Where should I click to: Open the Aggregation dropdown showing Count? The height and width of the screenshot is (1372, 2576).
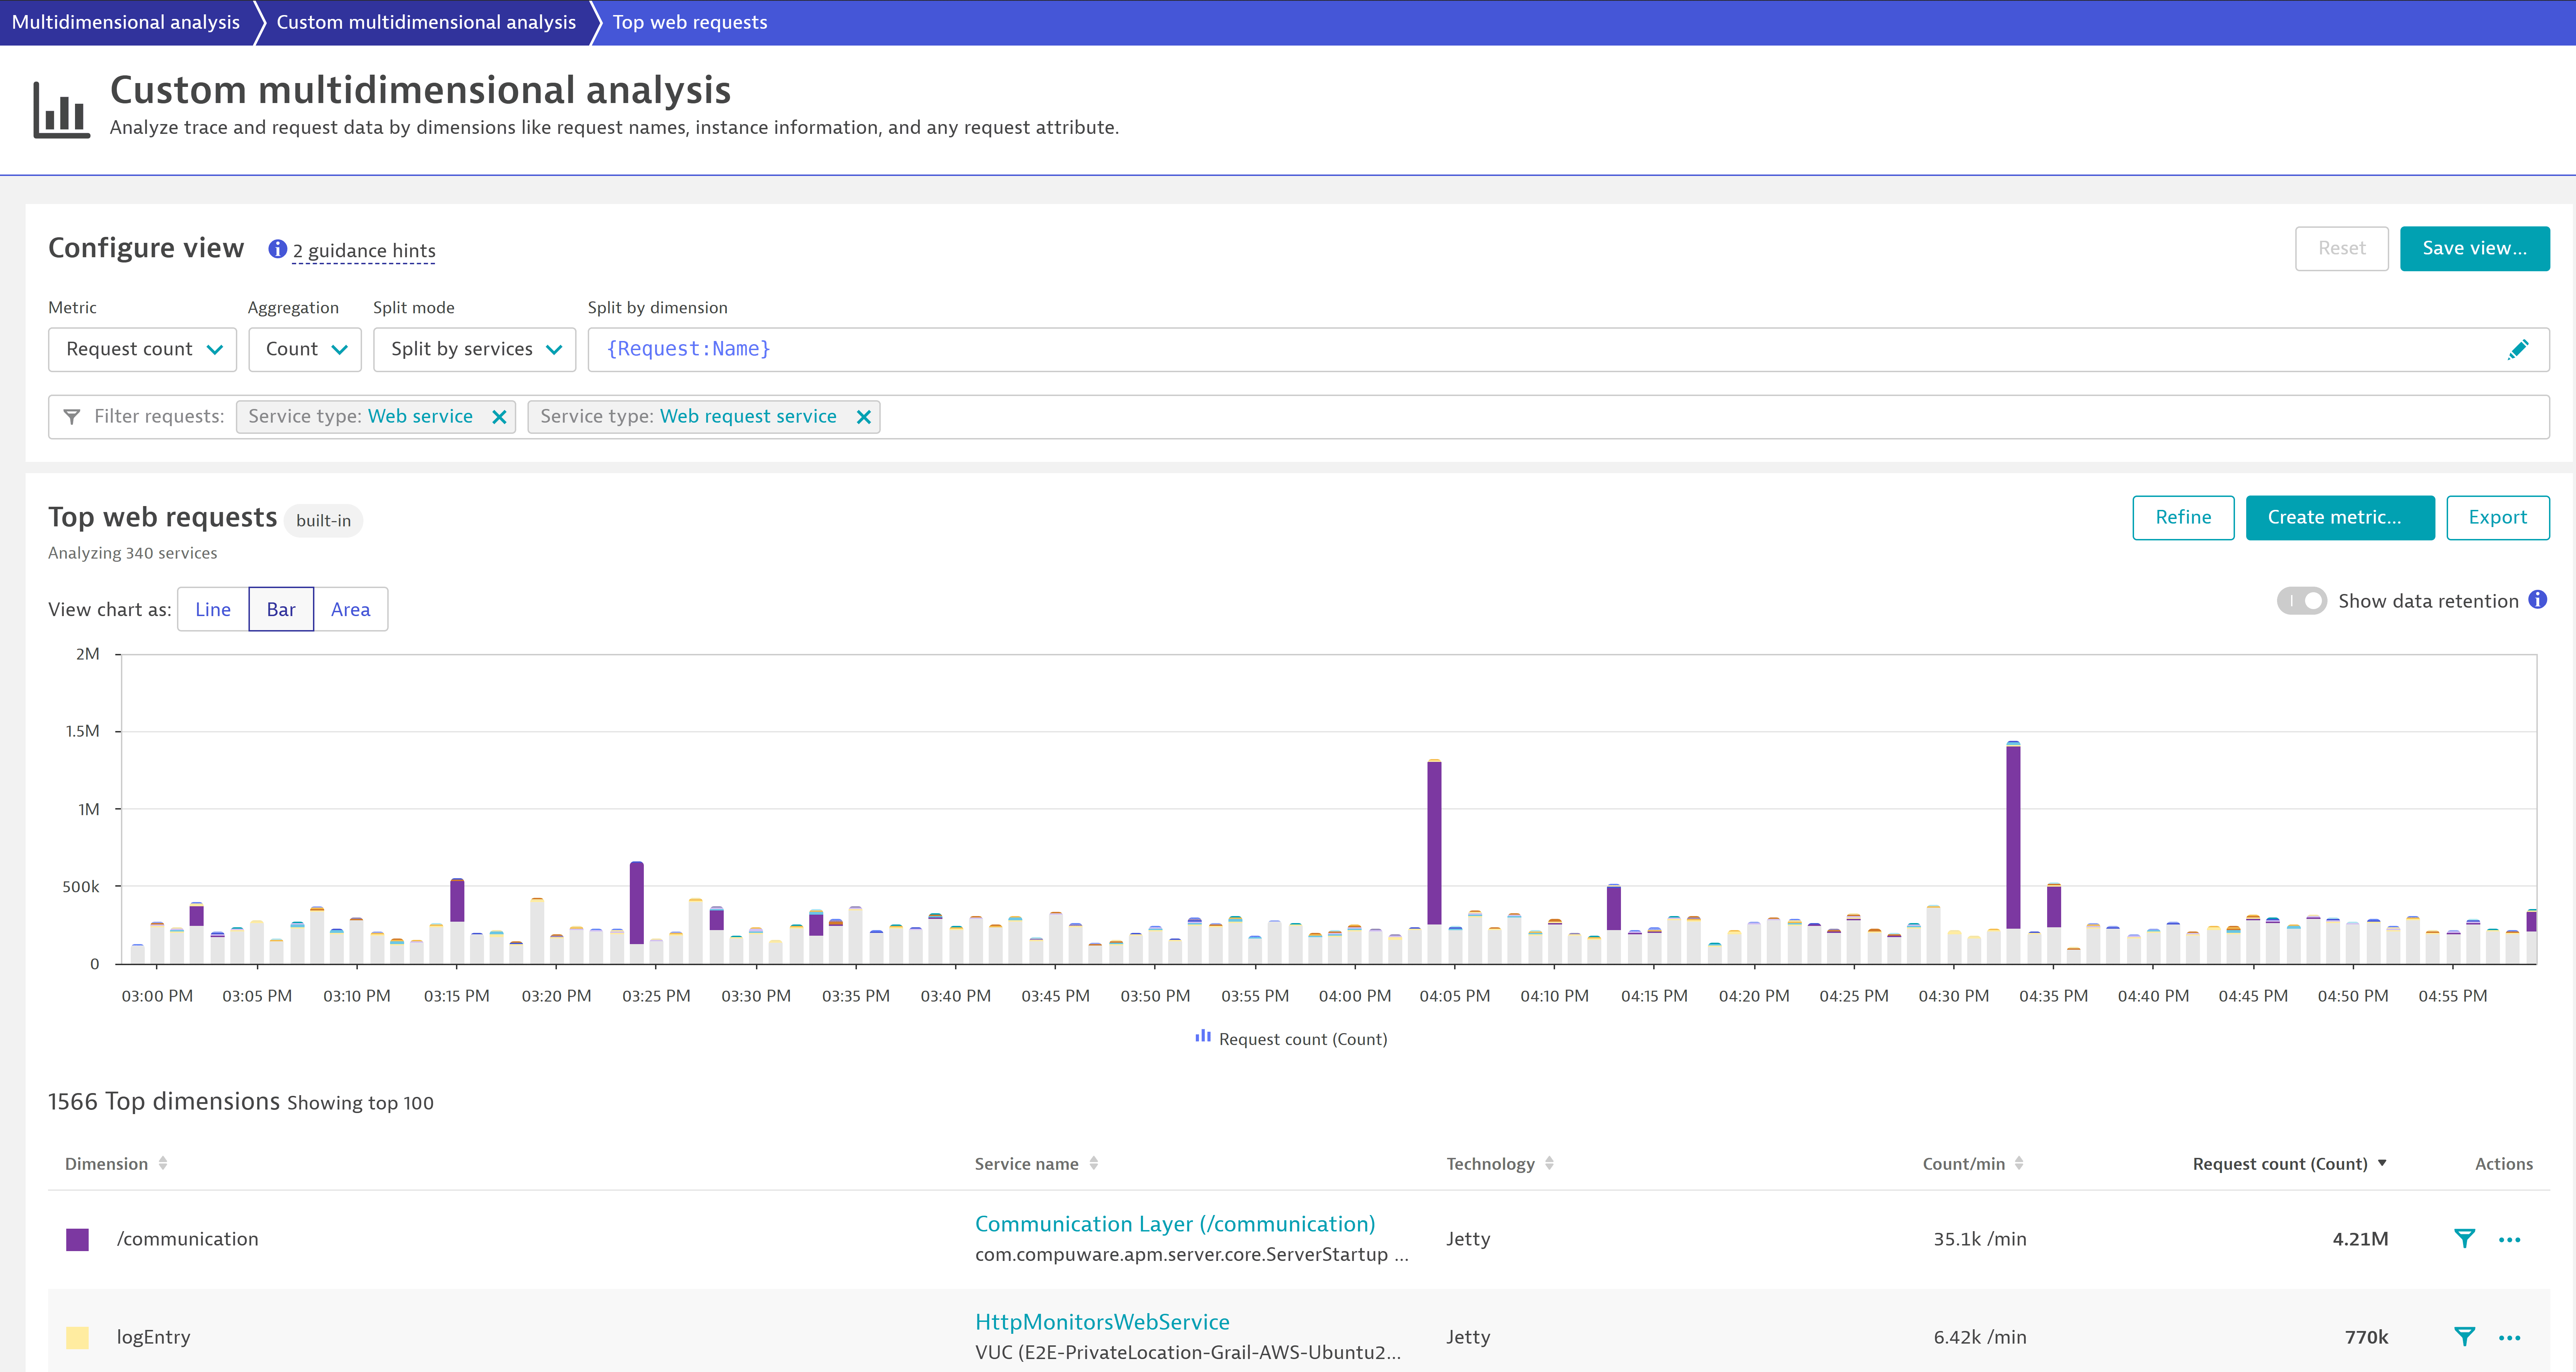point(305,350)
